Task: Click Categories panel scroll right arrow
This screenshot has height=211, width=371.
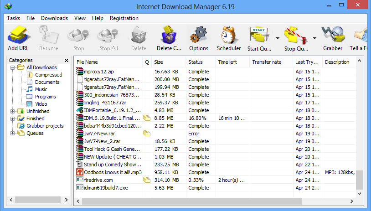Action: [66, 200]
